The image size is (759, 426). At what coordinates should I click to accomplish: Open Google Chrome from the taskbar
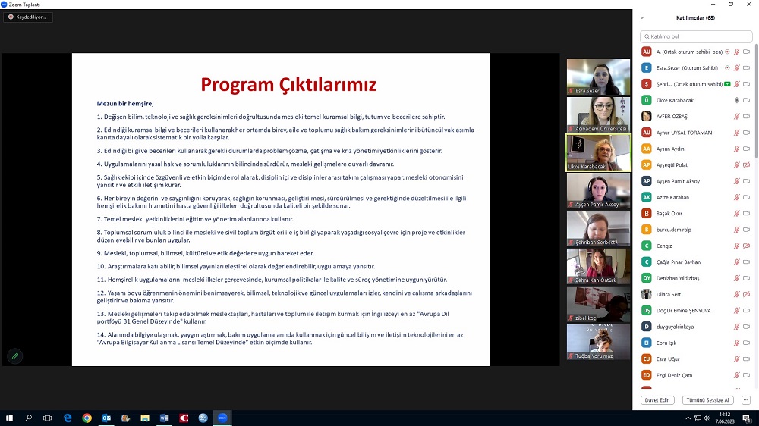pos(87,418)
